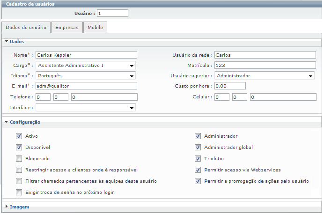This screenshot has height=215, width=324.
Task: Open the Usuário superior dropdown
Action: [x=310, y=76]
